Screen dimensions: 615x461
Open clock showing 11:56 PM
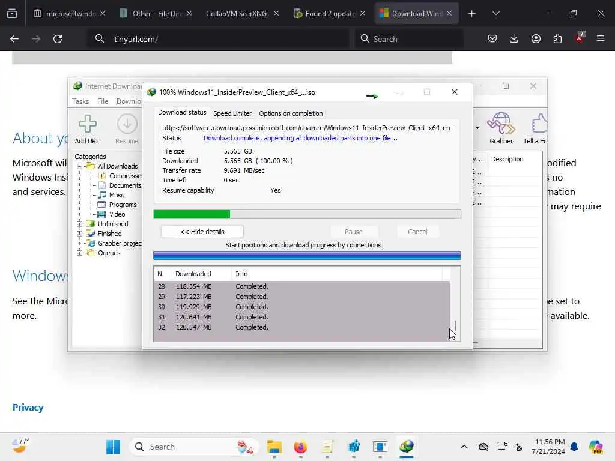pyautogui.click(x=548, y=447)
